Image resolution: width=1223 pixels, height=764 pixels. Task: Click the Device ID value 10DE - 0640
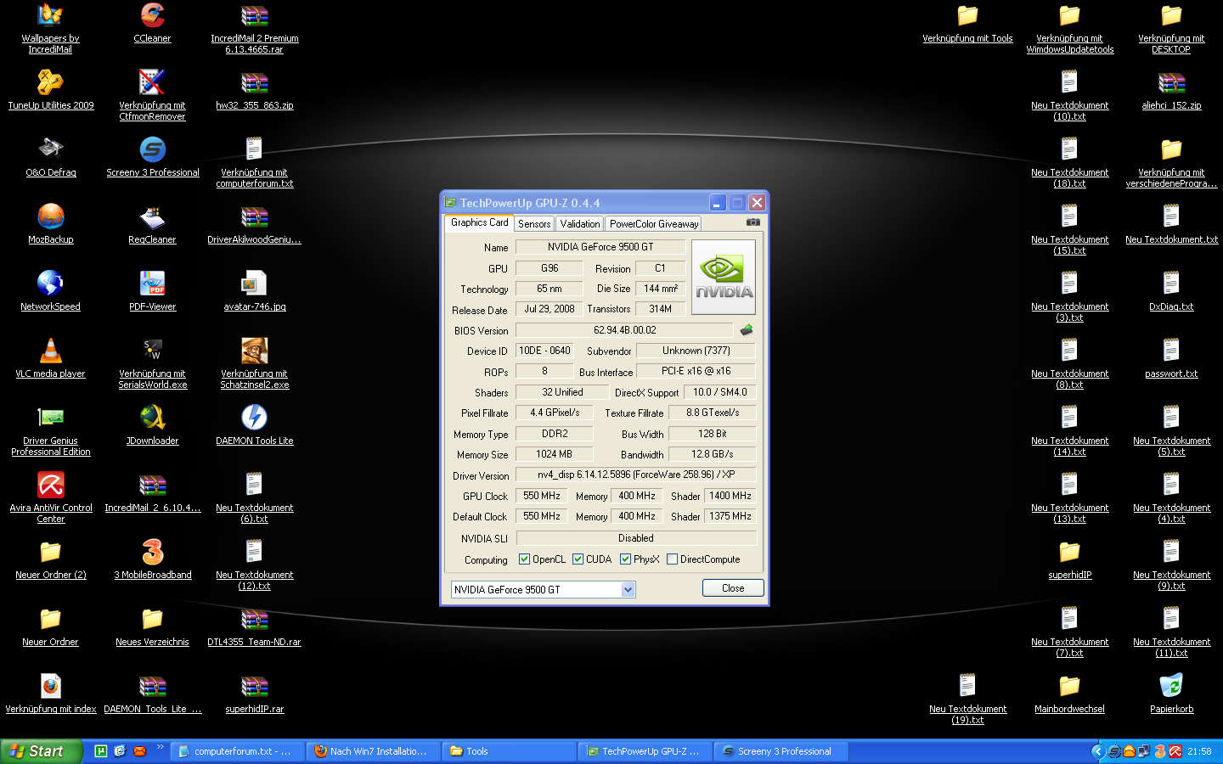(x=544, y=351)
